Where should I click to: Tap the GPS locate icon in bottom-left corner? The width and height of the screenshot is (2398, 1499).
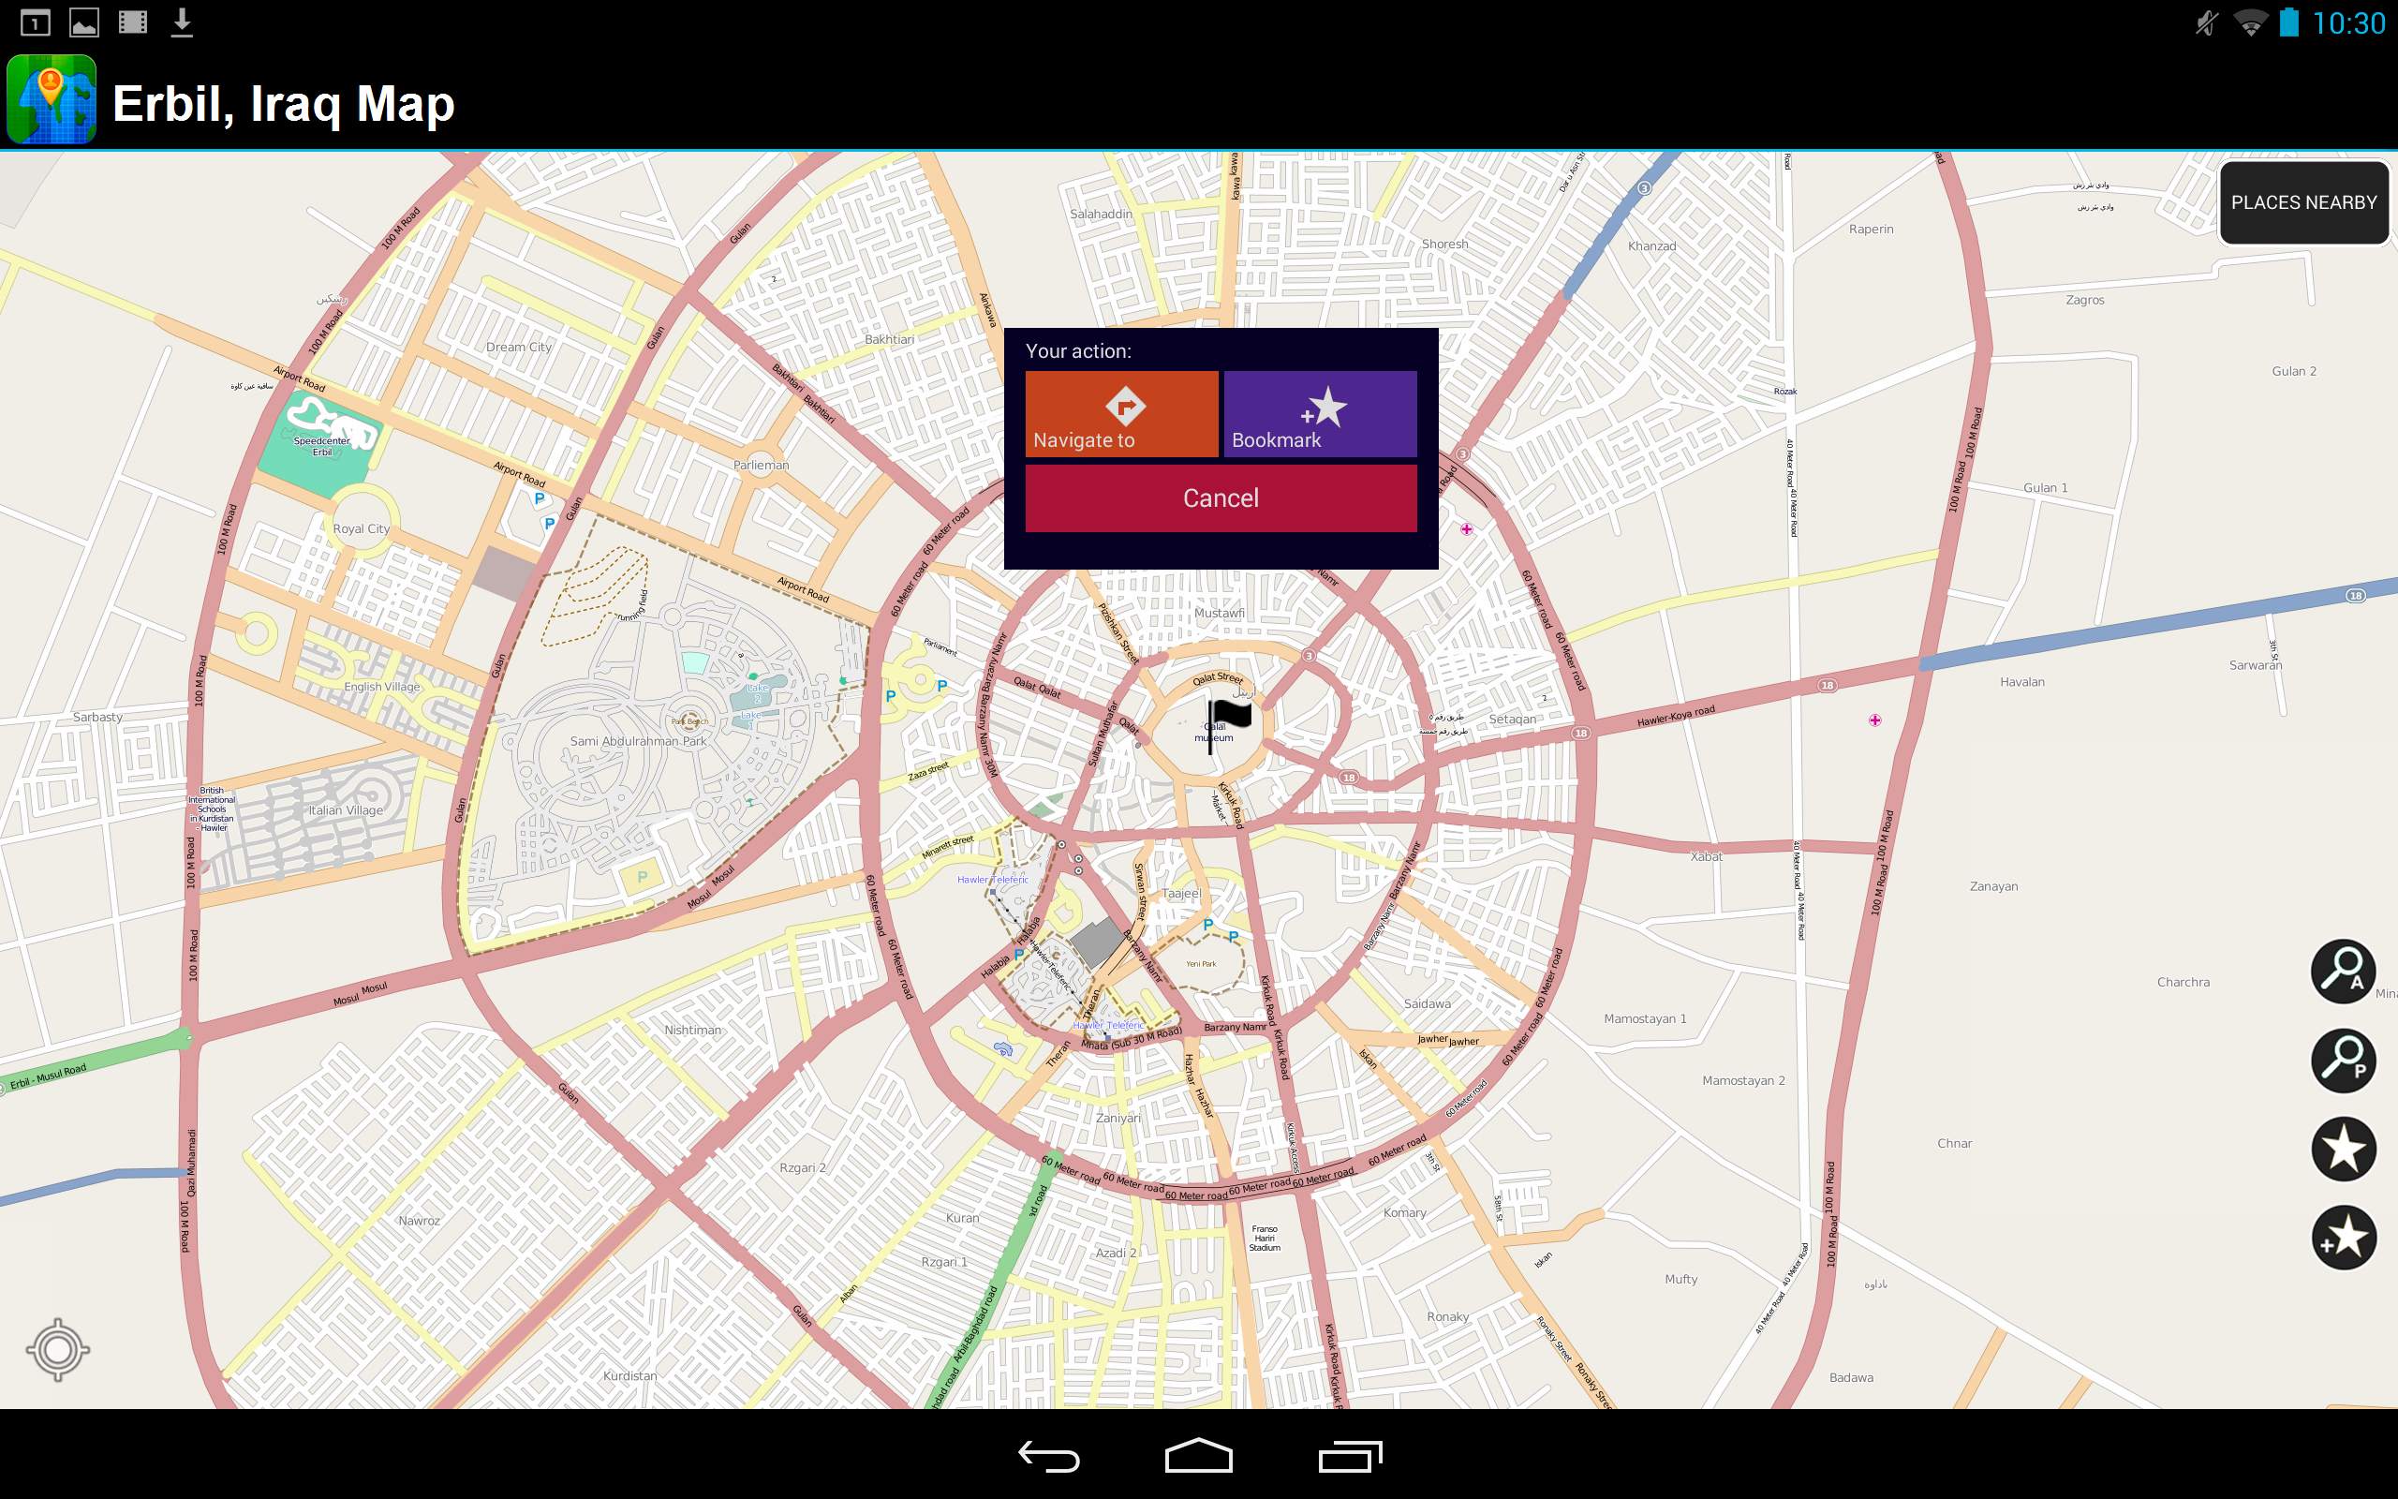(x=58, y=1349)
